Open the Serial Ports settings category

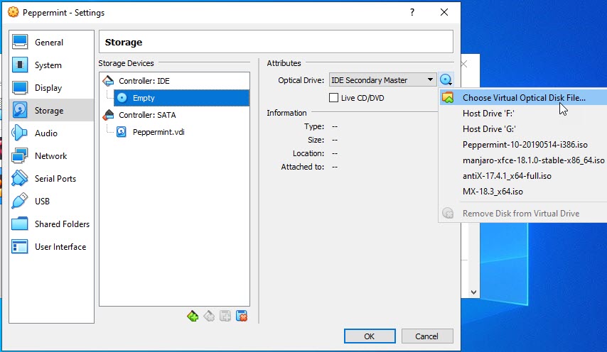[51, 179]
